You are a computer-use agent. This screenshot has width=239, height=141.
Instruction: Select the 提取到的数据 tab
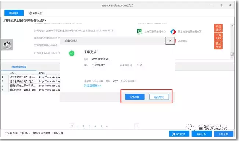(19, 67)
